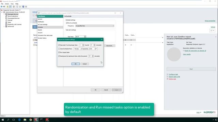
Task: Click the Managed devices tree icon
Action: tap(6, 14)
